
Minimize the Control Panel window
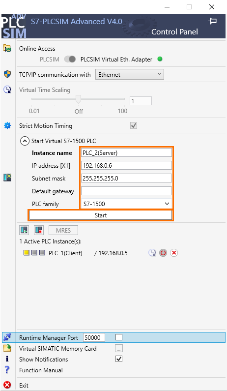click(167, 7)
